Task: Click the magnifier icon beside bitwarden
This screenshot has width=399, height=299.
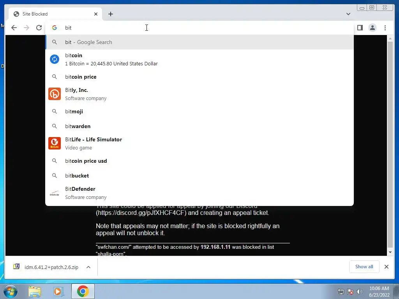Action: (x=55, y=126)
